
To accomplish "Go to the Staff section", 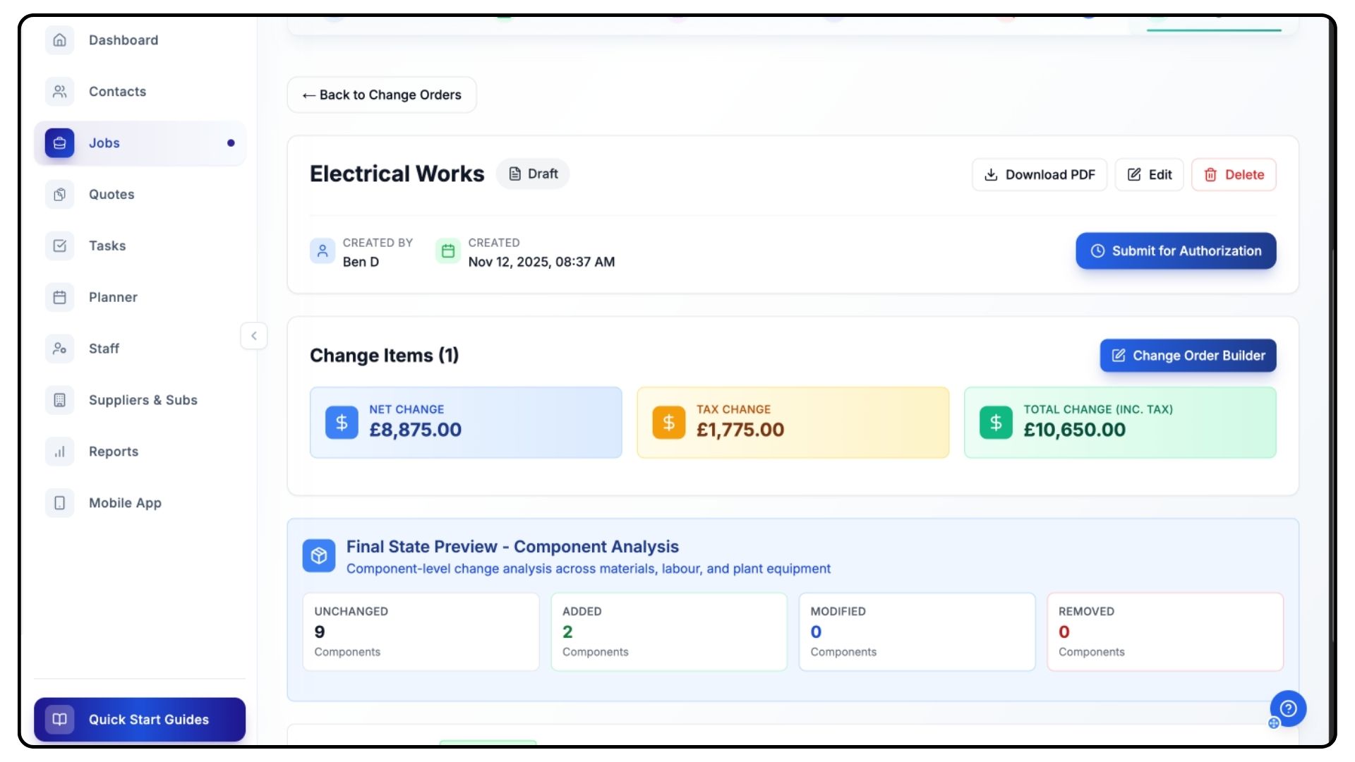I will tap(104, 349).
